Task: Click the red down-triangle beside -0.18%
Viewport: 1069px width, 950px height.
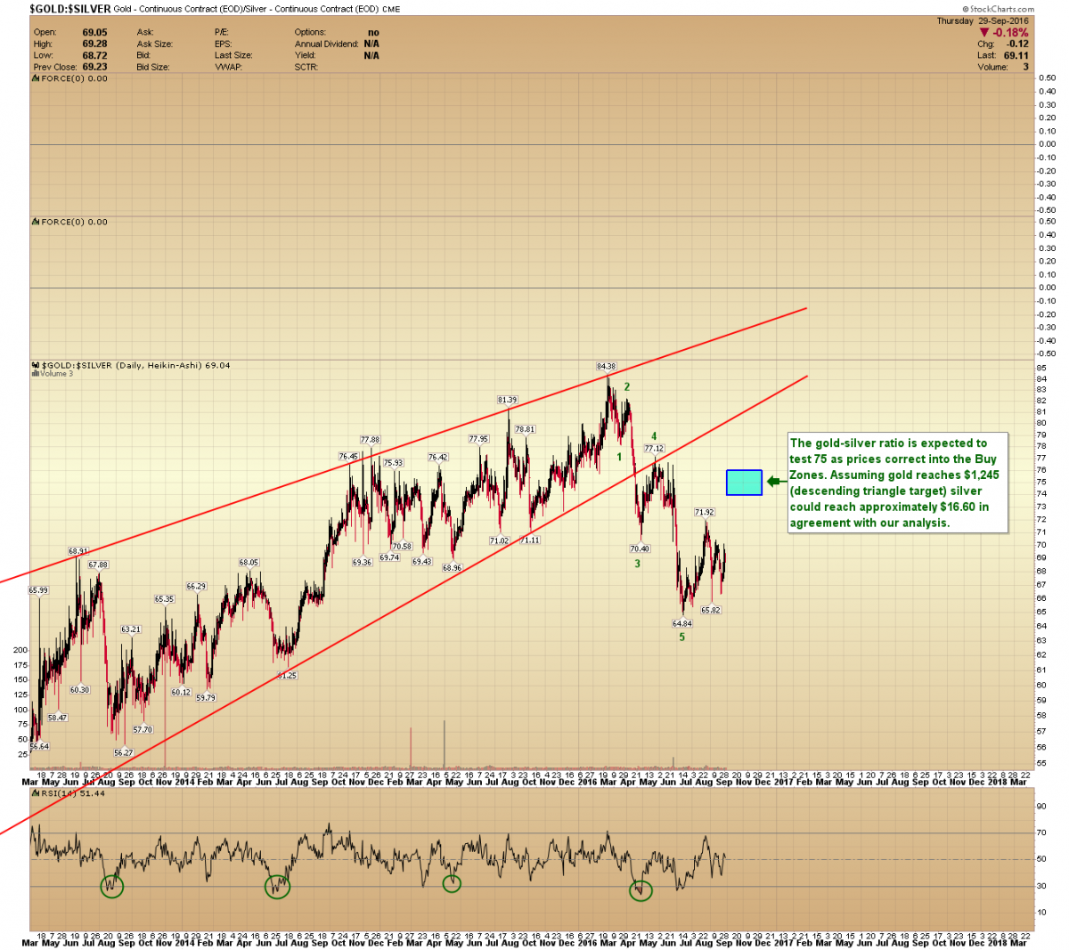Action: 984,33
